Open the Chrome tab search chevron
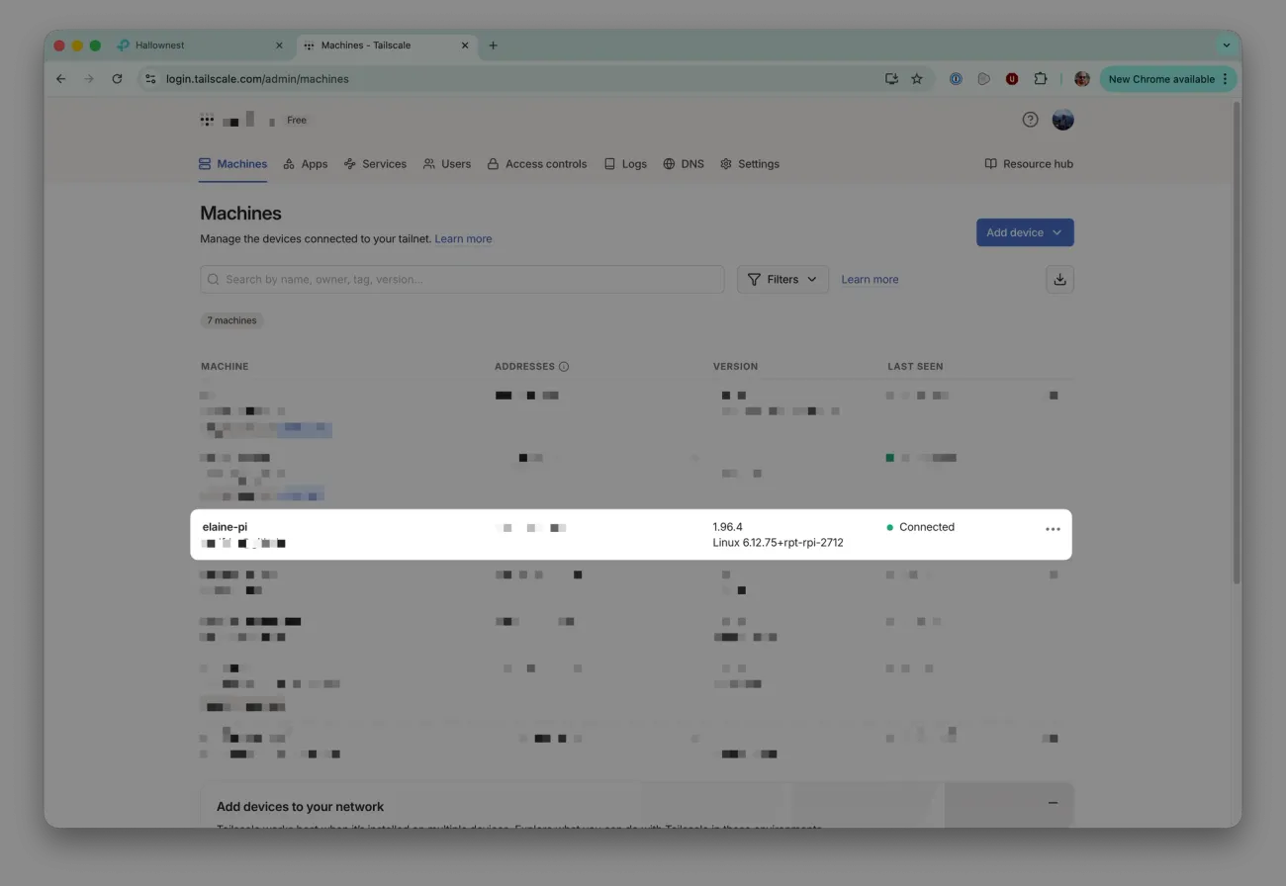The height and width of the screenshot is (886, 1286). pyautogui.click(x=1226, y=45)
